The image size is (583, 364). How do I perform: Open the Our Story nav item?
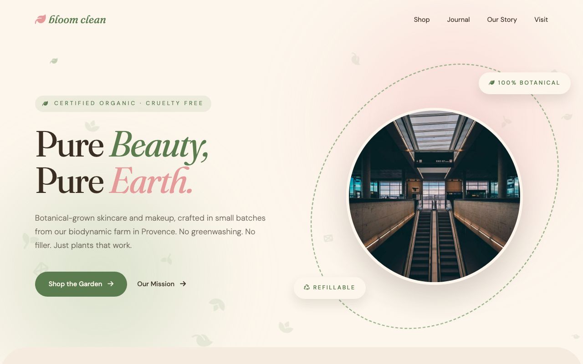(x=501, y=20)
